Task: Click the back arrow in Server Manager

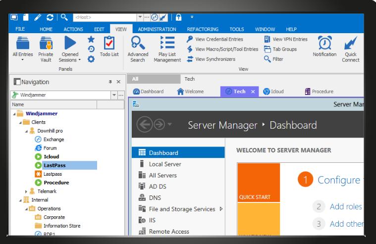Action: pos(144,124)
